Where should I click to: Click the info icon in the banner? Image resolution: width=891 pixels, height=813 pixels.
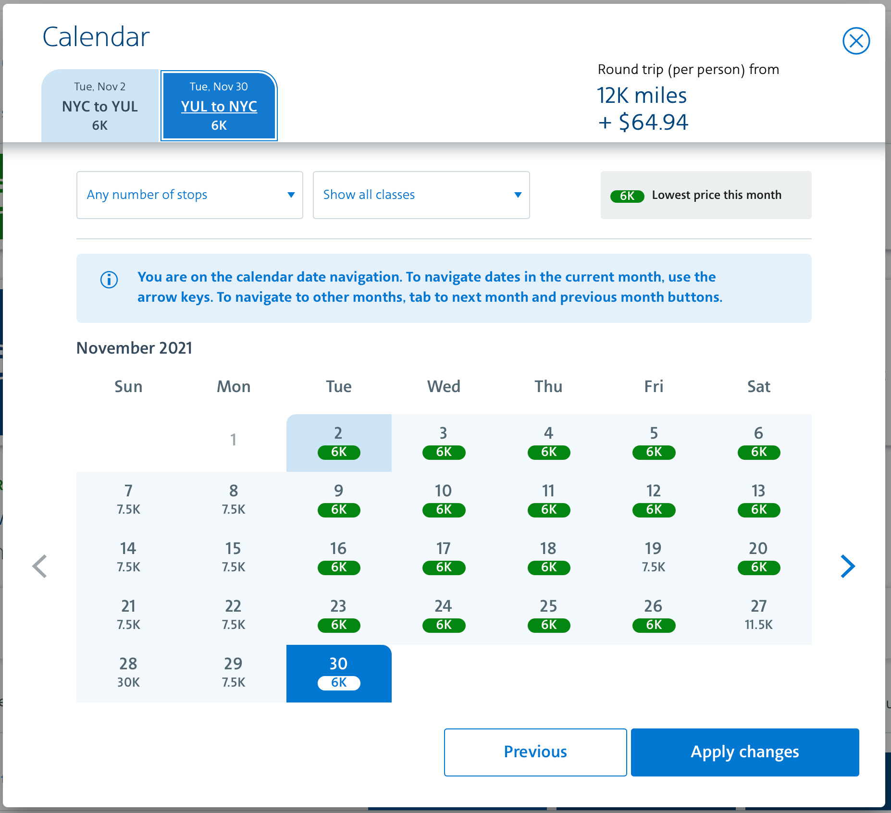point(109,279)
